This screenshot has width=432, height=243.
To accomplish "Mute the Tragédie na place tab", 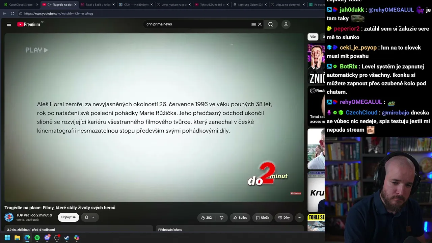I will [x=50, y=5].
